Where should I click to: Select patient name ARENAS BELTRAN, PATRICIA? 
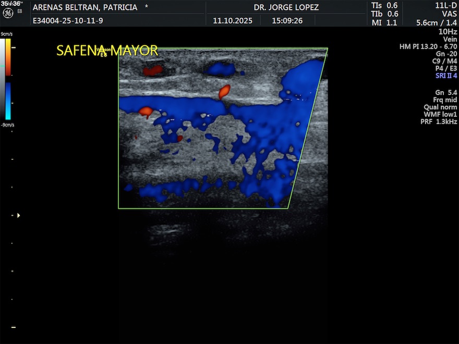(85, 7)
